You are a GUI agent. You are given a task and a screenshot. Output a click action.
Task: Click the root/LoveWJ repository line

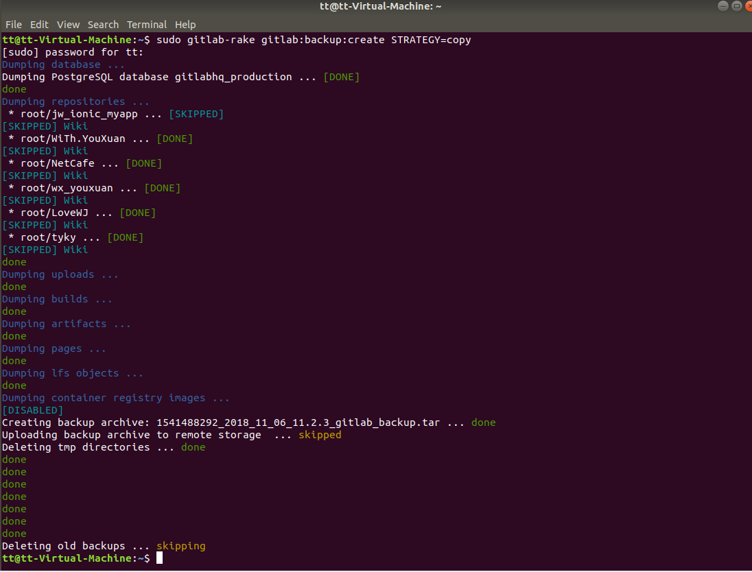pos(82,213)
